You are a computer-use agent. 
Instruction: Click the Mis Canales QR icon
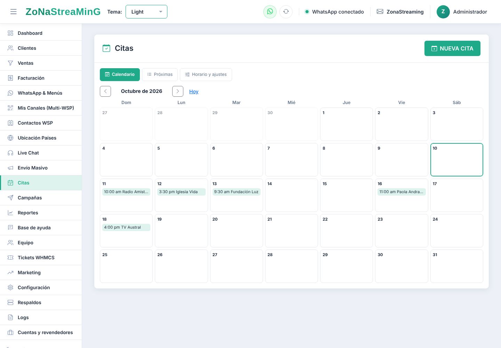coord(10,108)
